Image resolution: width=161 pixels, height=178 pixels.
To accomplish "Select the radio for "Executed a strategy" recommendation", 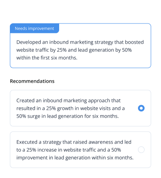I will click(x=141, y=150).
